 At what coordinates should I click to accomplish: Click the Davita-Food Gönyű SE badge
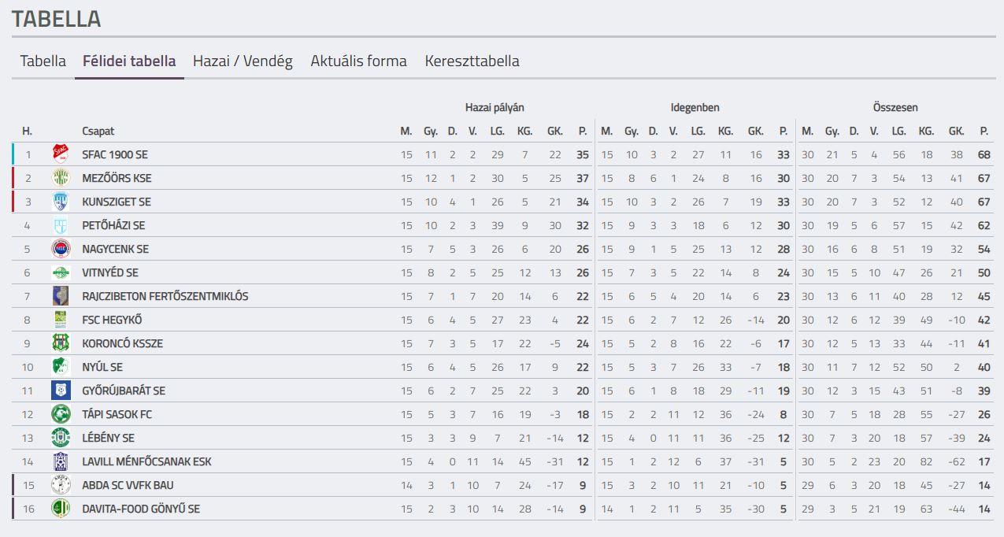pyautogui.click(x=61, y=509)
